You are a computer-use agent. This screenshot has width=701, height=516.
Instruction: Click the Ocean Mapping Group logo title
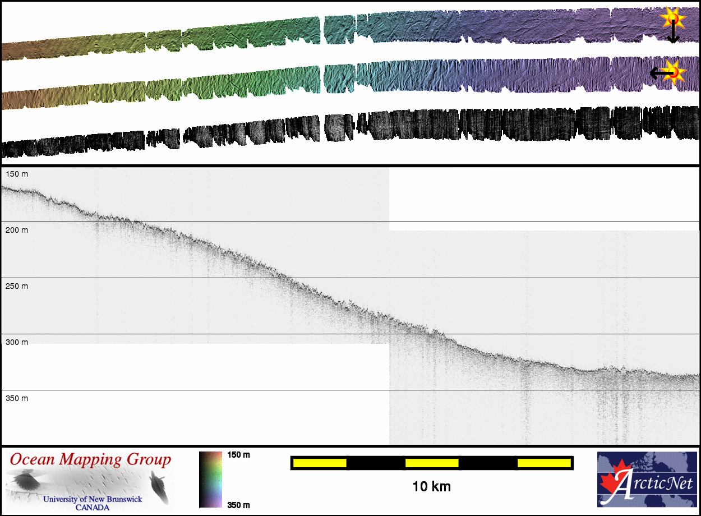point(90,460)
